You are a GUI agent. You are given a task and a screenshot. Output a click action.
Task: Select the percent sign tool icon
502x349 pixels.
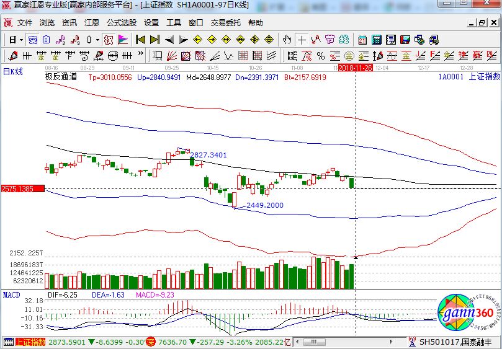(x=320, y=56)
